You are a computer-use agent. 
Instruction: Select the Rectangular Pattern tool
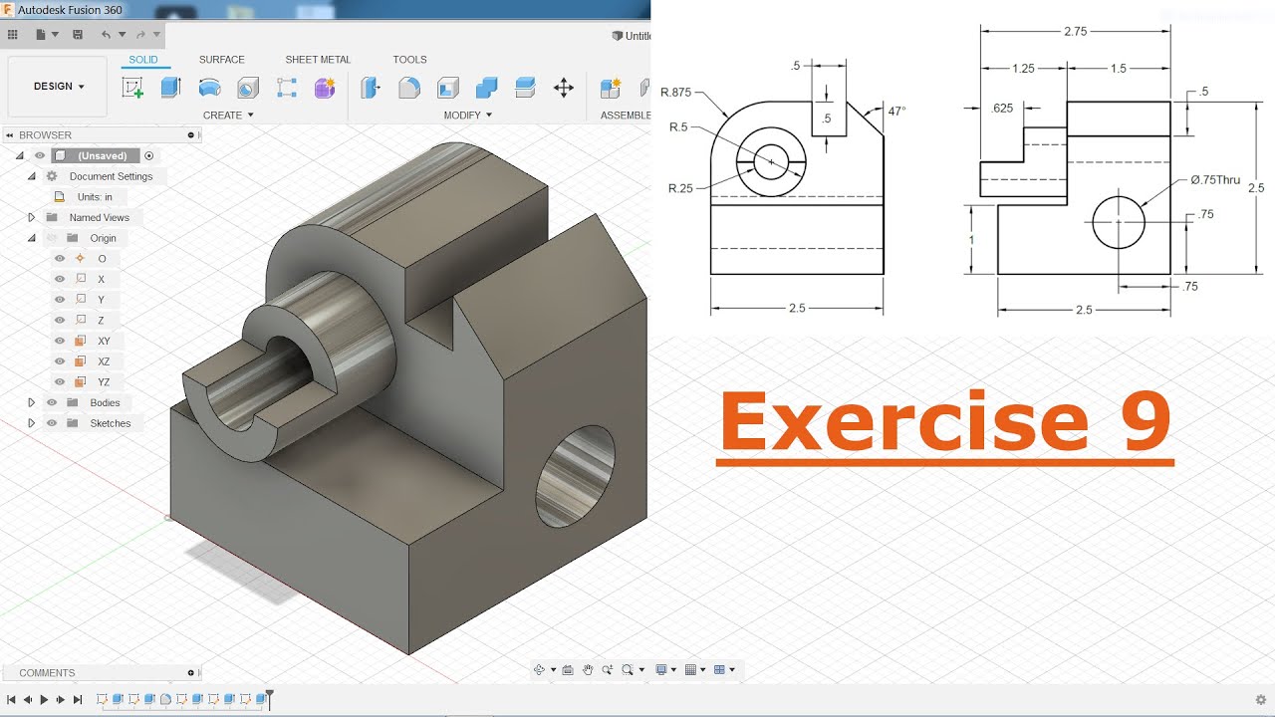click(287, 88)
